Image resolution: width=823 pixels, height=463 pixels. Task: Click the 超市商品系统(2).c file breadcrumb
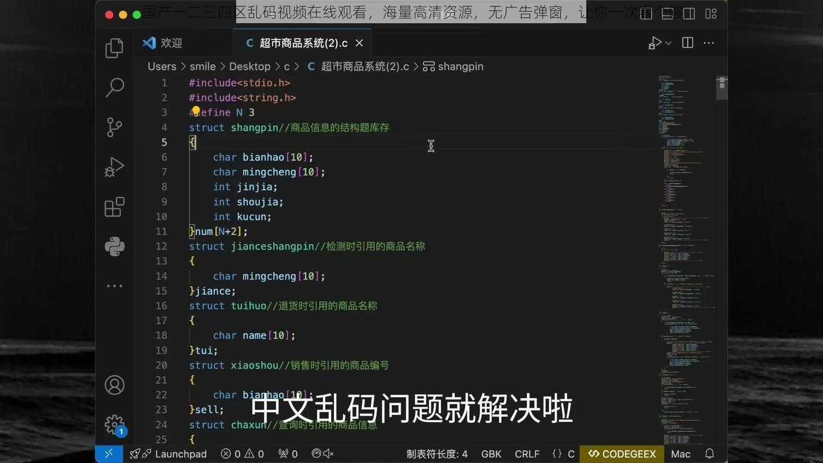[x=358, y=67]
